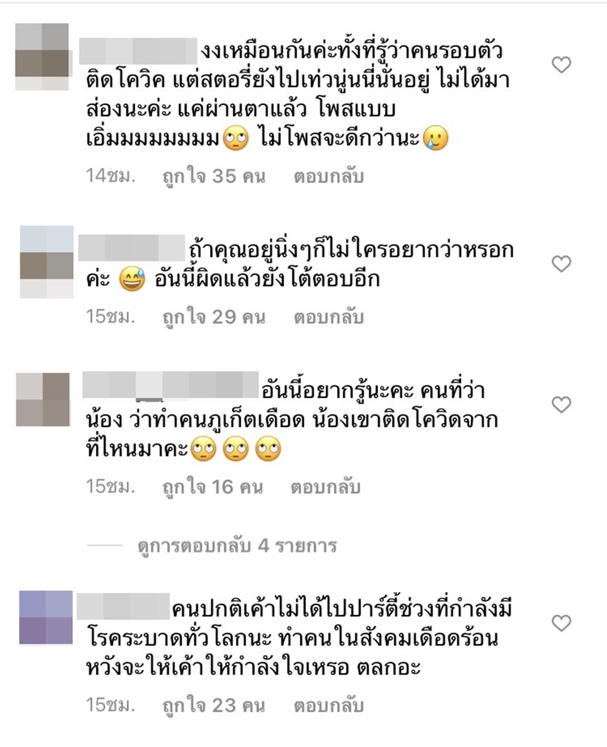Click the 14ชม. timestamp on first comment
This screenshot has width=607, height=747.
coord(110,176)
